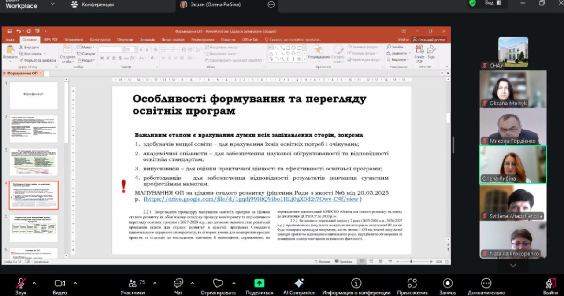Open the Conference tab in Zoom

(x=93, y=4)
